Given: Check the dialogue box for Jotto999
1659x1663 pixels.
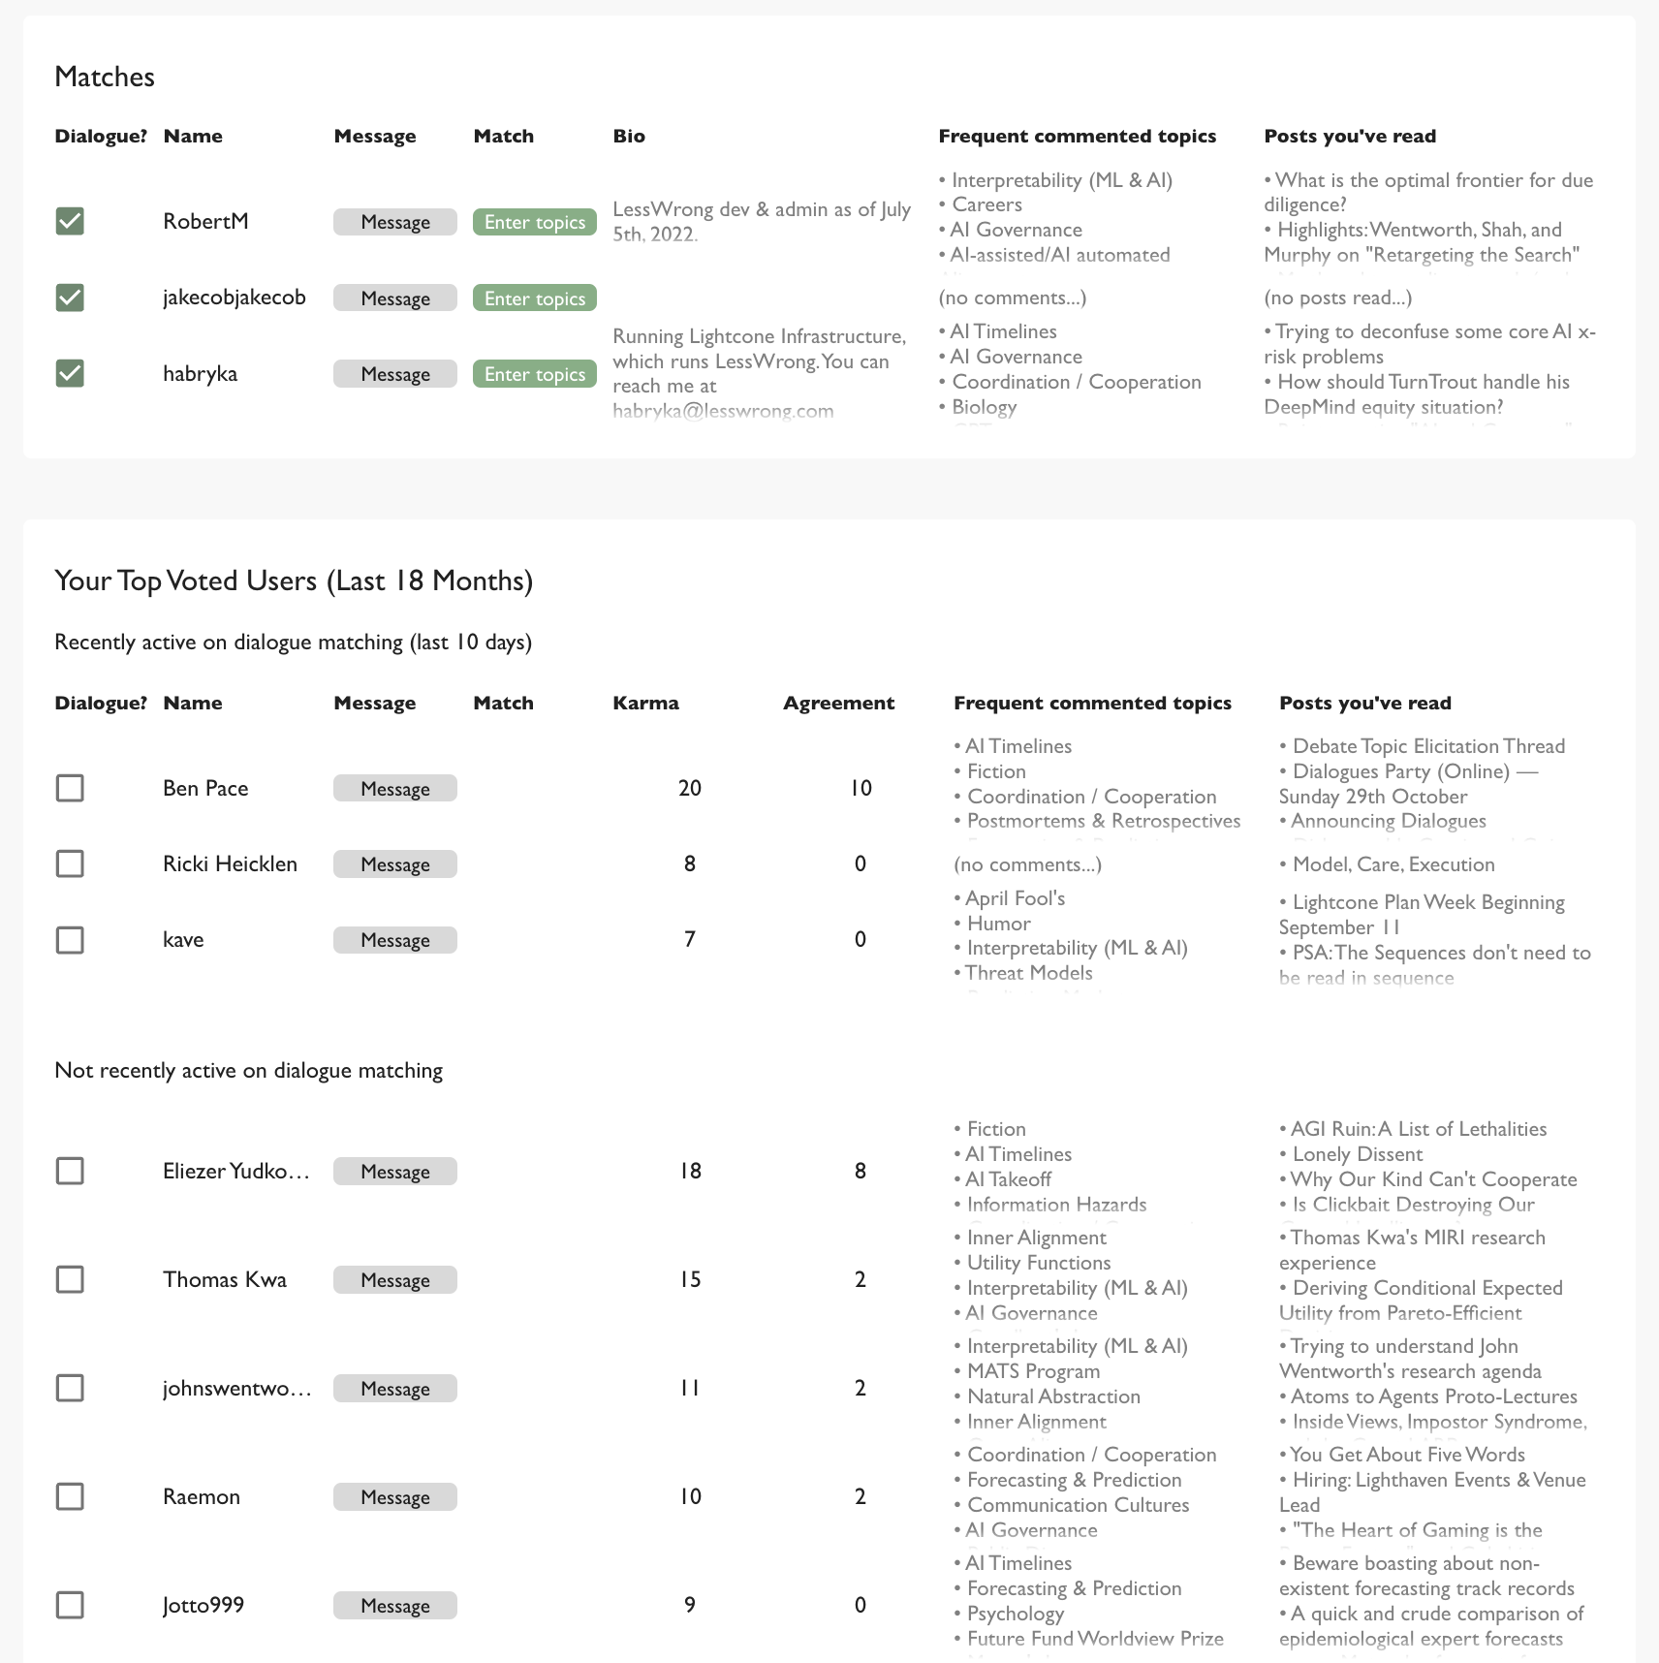Looking at the screenshot, I should coord(69,1605).
